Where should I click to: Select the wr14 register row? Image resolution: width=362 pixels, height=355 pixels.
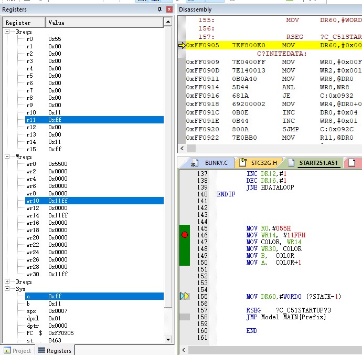click(x=94, y=215)
